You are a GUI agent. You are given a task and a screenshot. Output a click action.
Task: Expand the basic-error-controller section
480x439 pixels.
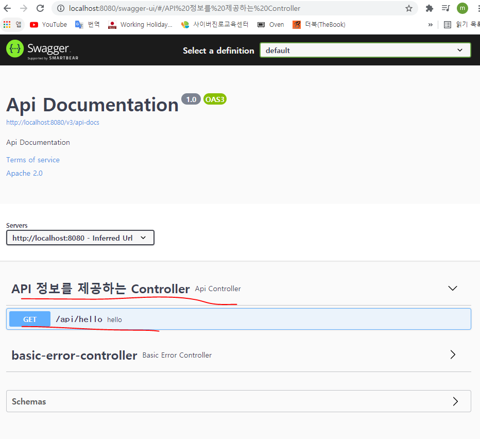pyautogui.click(x=452, y=354)
